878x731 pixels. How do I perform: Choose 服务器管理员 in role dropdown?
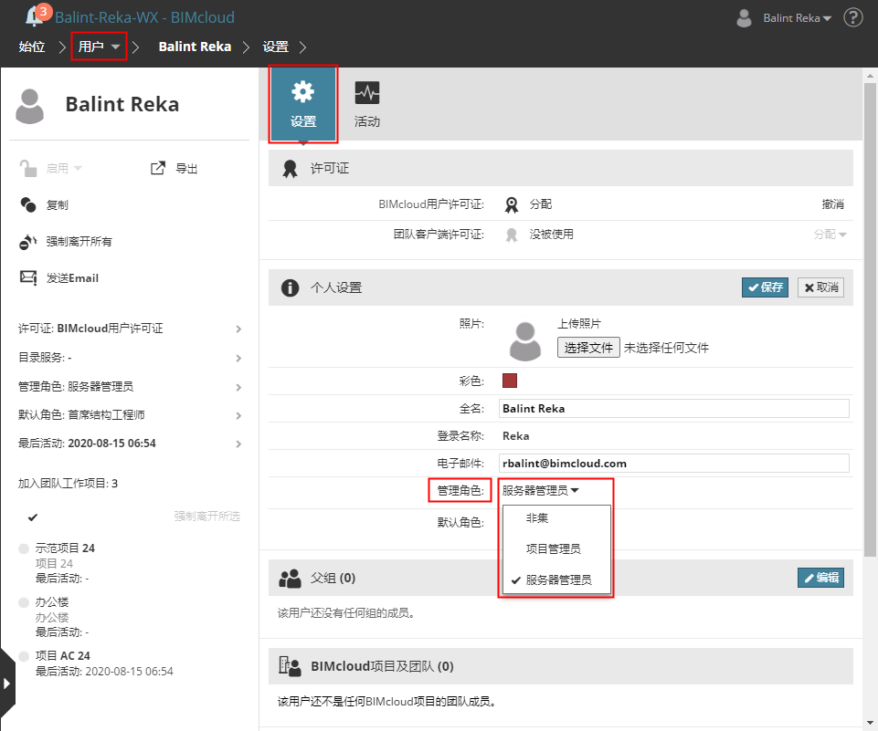[558, 580]
